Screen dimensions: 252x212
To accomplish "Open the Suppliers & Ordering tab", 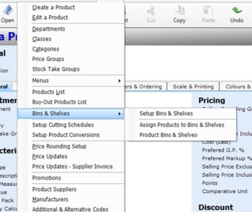I will [145, 86].
